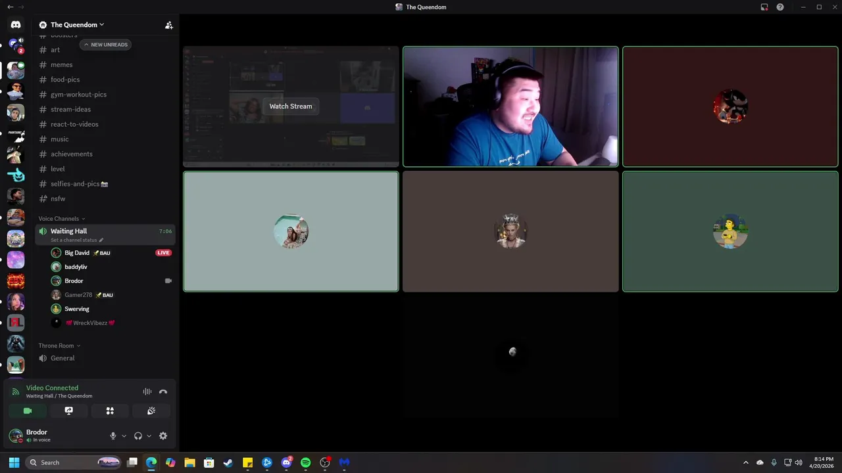
Task: Collapse the Throne Room category
Action: pos(59,346)
